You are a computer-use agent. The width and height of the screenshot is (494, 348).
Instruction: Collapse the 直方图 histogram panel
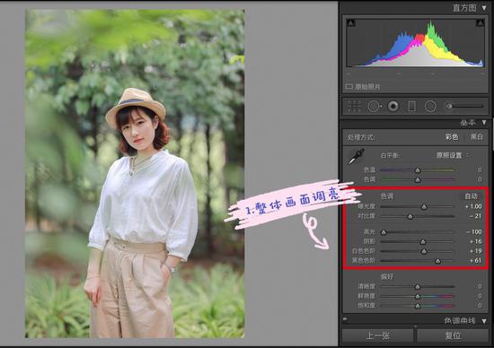click(484, 8)
